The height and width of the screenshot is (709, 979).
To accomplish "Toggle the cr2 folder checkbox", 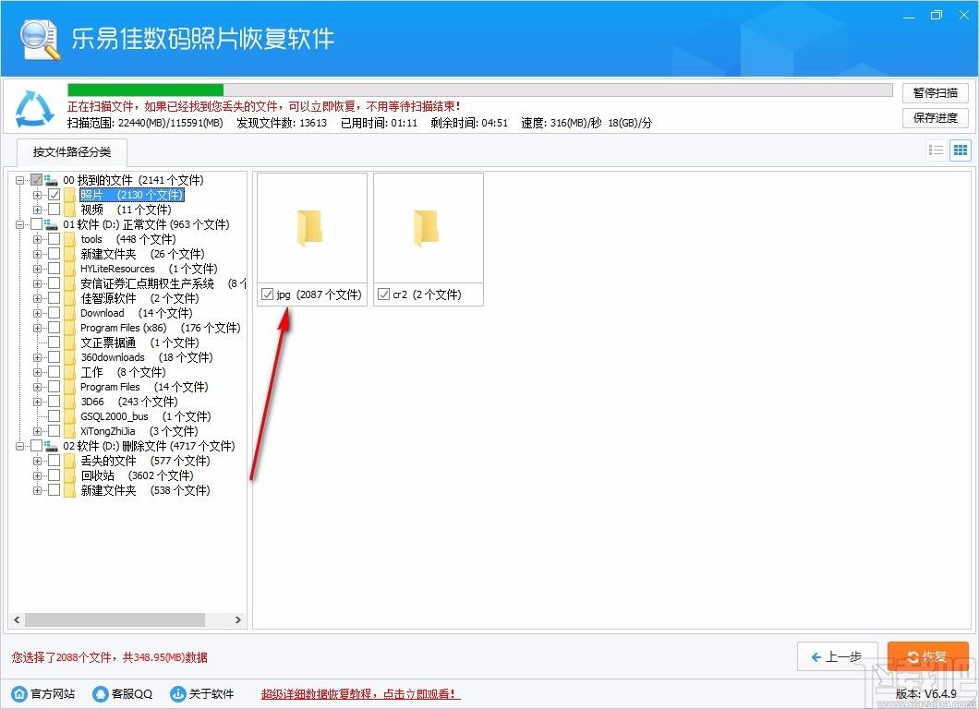I will point(384,294).
